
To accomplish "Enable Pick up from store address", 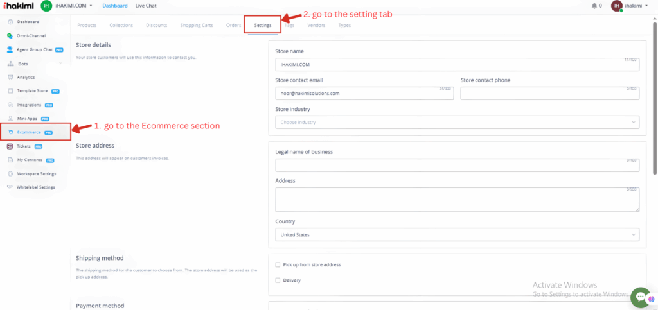I will pyautogui.click(x=278, y=264).
